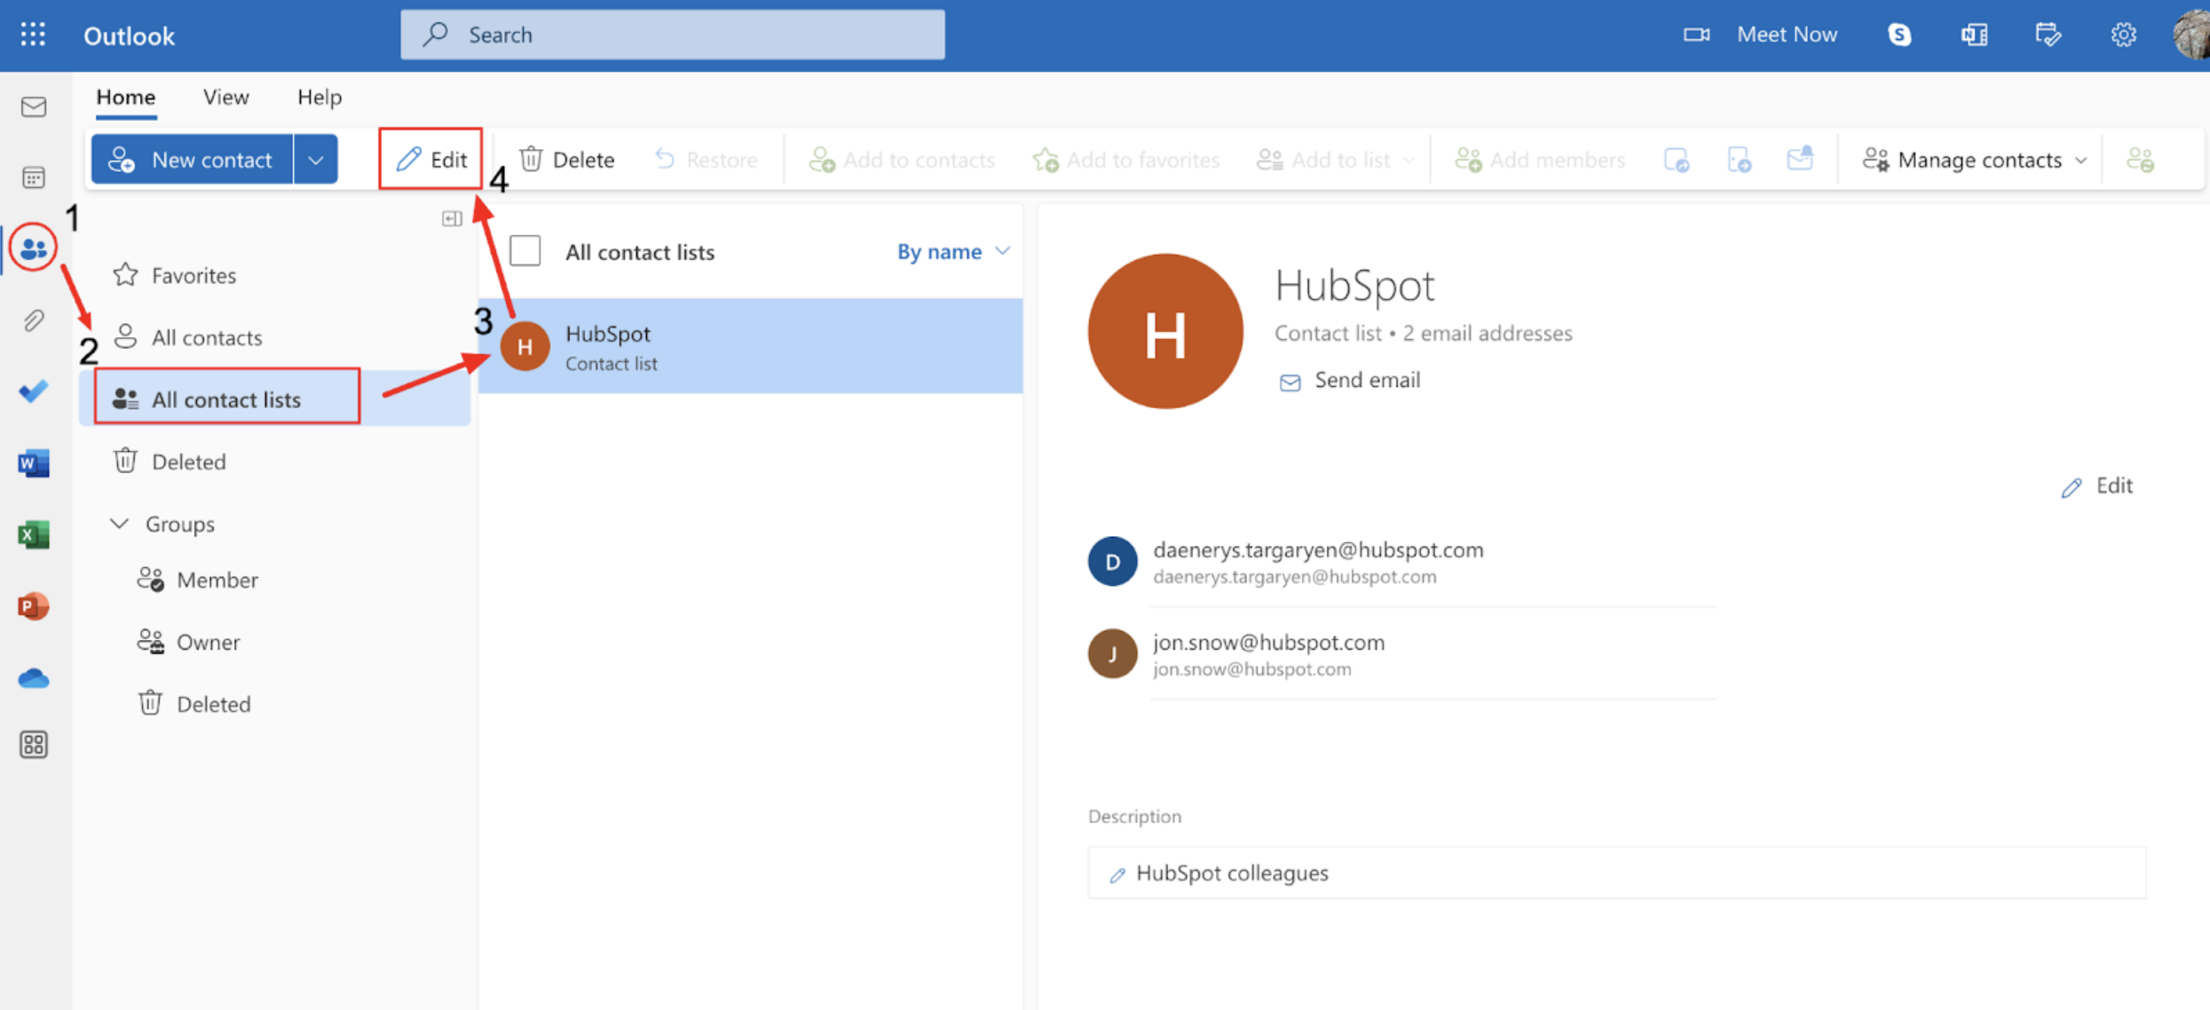Select the Favorites menu item
This screenshot has width=2210, height=1010.
click(194, 274)
